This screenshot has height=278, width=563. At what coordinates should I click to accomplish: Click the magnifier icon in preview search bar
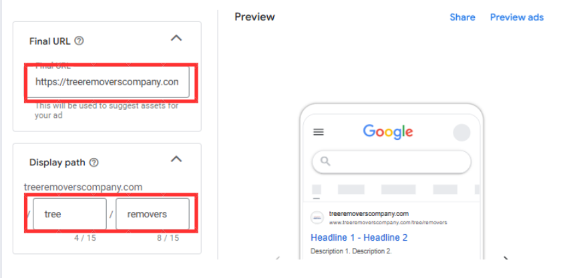tap(325, 161)
